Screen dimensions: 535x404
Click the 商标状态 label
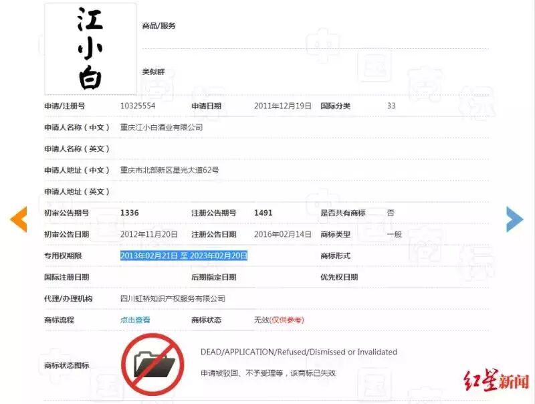(x=207, y=320)
